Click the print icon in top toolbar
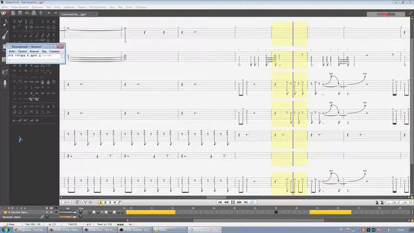 point(34,13)
